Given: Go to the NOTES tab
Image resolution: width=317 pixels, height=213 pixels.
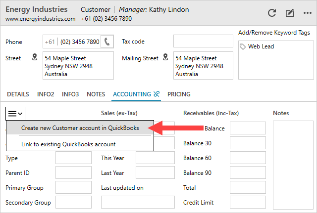Looking at the screenshot, I should tap(96, 94).
